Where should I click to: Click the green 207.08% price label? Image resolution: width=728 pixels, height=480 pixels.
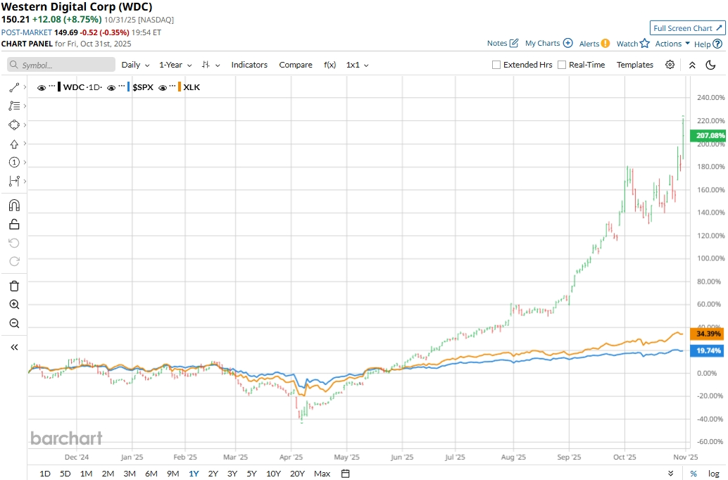click(x=708, y=136)
